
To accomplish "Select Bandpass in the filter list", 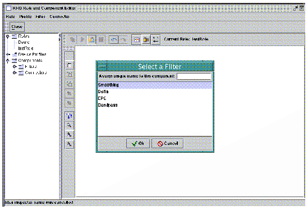I will click(155, 105).
